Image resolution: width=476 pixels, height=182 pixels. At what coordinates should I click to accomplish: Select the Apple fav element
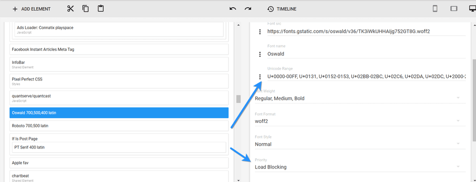pyautogui.click(x=119, y=163)
